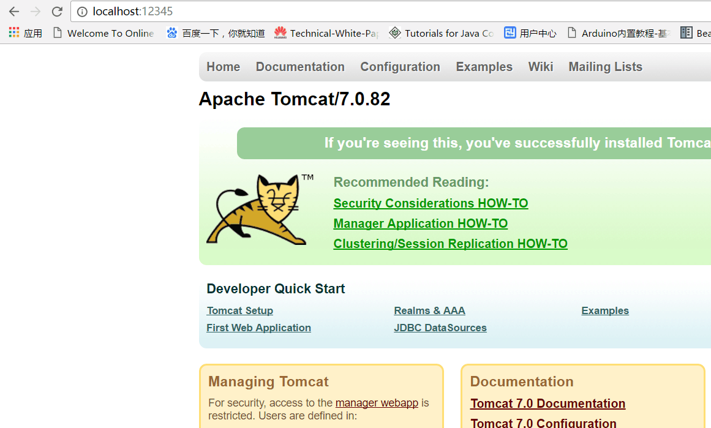Open Manager Application HOW-TO link
Image resolution: width=711 pixels, height=428 pixels.
(x=420, y=223)
